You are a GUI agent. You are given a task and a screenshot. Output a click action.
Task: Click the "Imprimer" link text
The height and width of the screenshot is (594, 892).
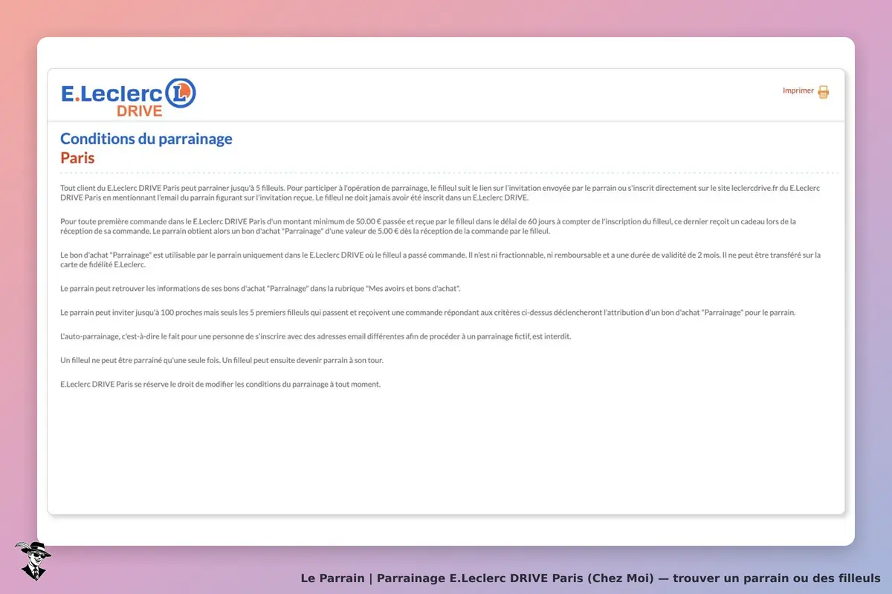point(798,91)
